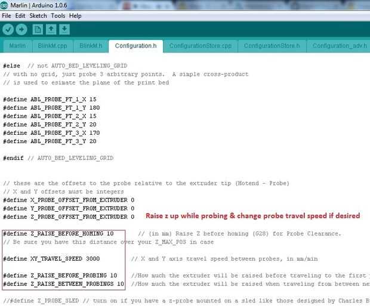Click the 'ABL_PROBE_PT_3_Y 20' line
370x306 pixels.
(50, 141)
